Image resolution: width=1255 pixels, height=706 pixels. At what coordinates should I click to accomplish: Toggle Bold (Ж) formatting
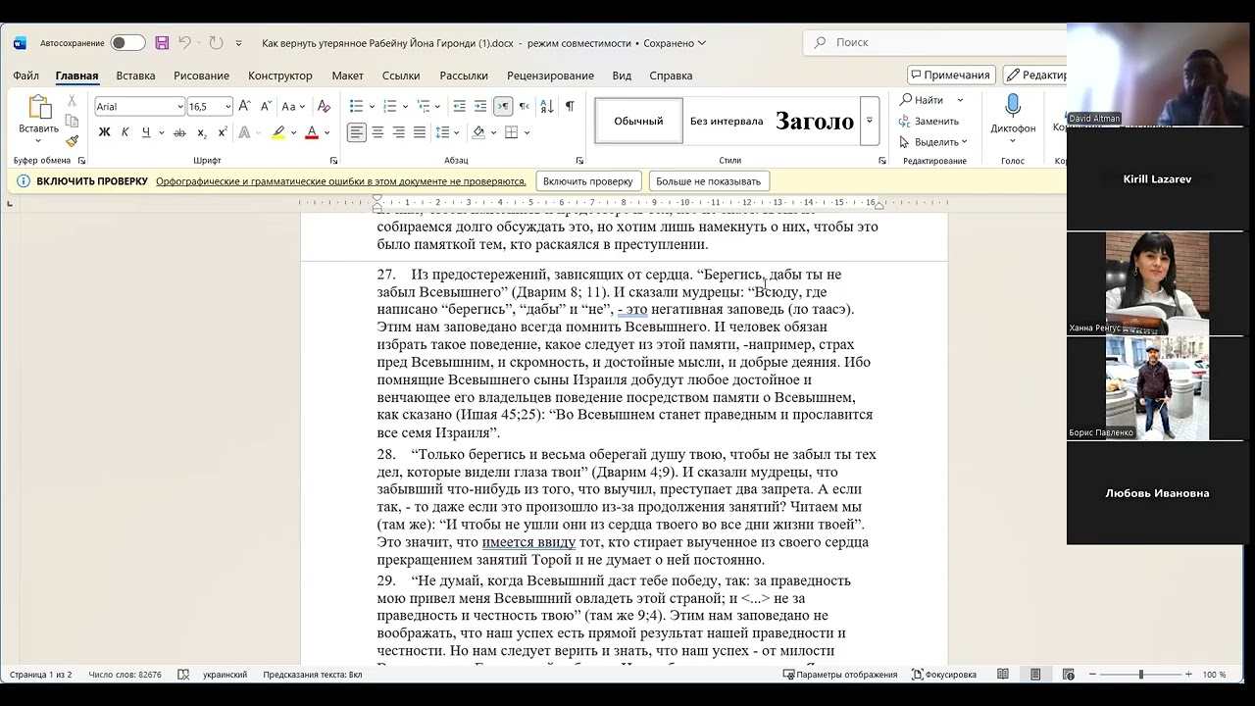(104, 132)
